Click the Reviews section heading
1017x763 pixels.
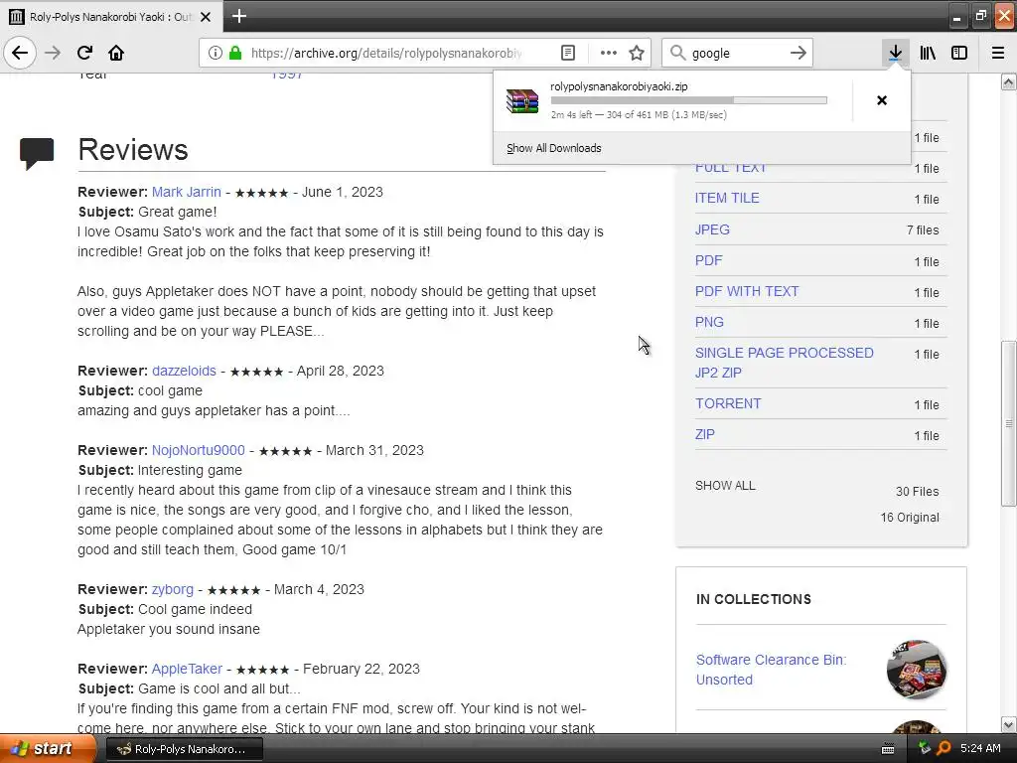133,150
